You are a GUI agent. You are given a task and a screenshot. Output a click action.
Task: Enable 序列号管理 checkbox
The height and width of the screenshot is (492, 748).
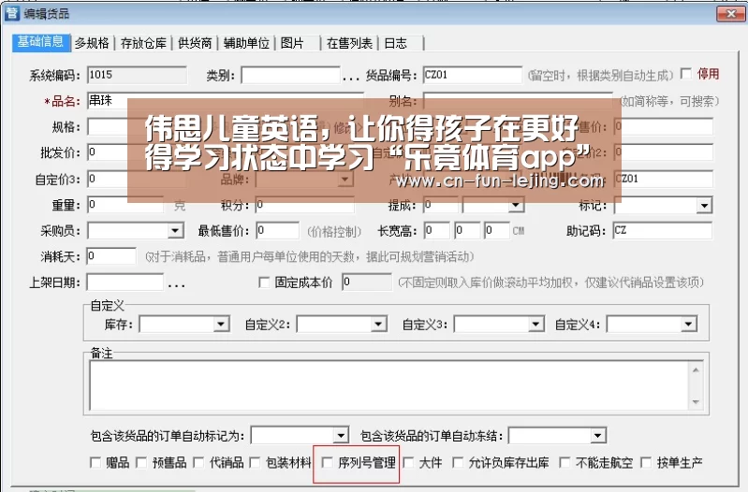(328, 462)
